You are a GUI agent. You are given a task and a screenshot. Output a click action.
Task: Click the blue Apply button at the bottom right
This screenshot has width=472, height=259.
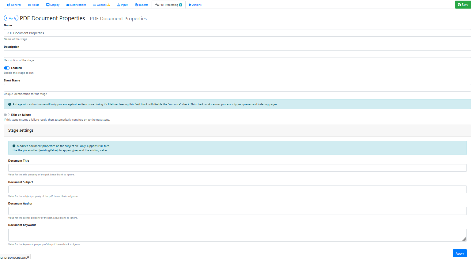point(459,253)
